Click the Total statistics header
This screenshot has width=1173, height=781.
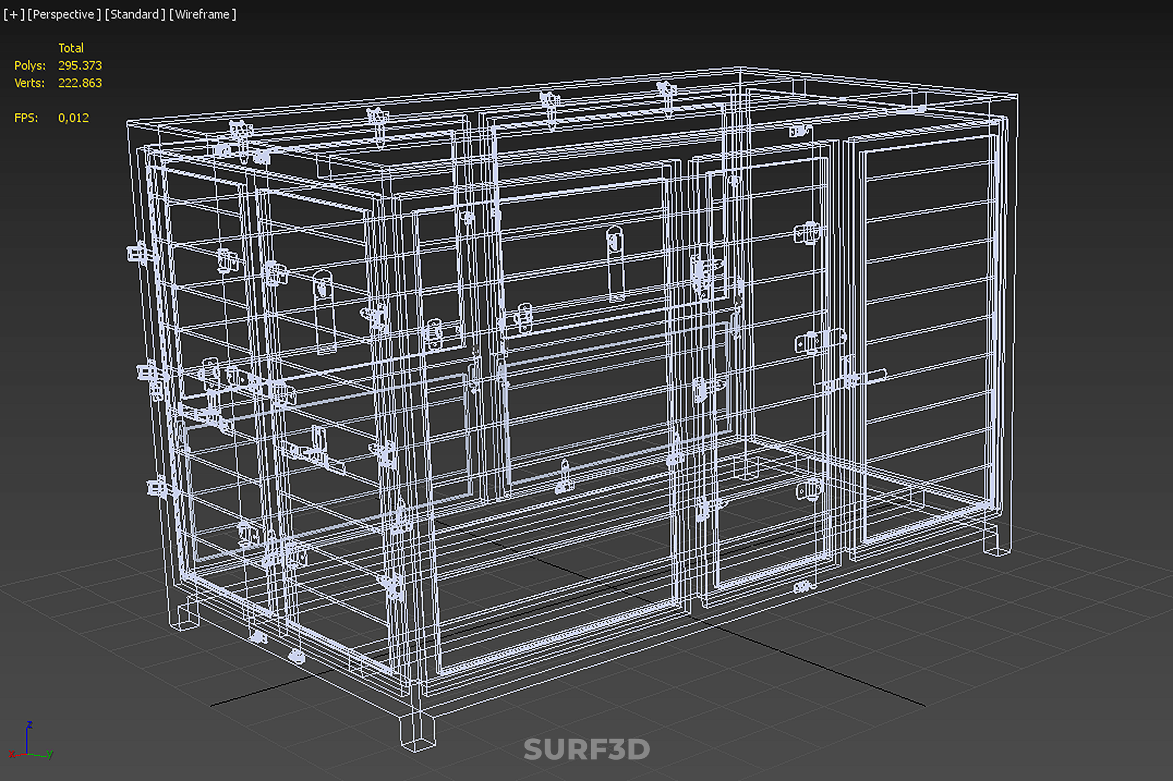point(71,48)
